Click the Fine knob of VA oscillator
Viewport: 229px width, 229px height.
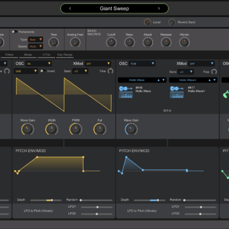[x=110, y=71]
